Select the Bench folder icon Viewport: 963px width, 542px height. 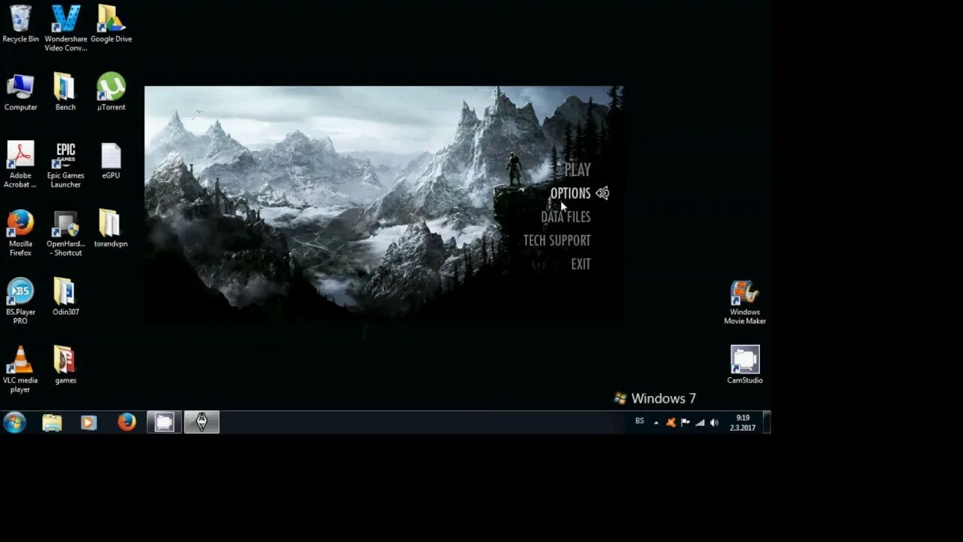[65, 93]
